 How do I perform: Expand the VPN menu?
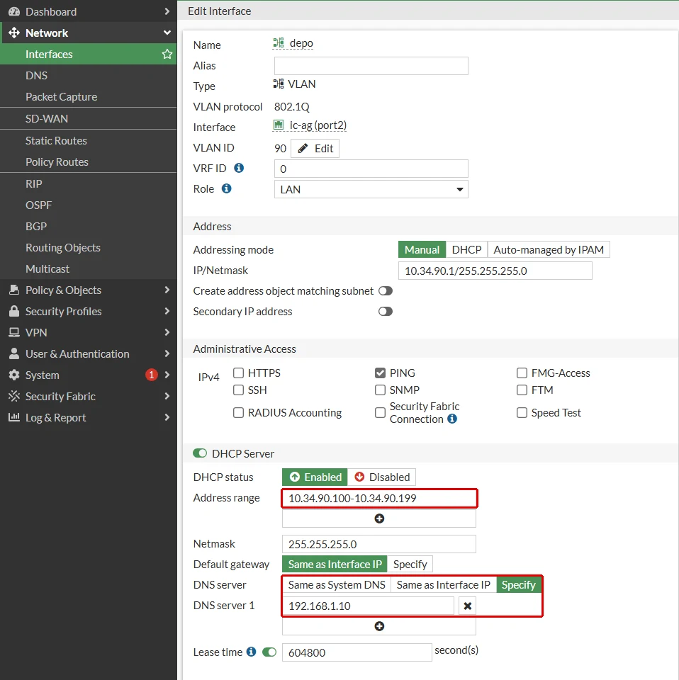(167, 333)
